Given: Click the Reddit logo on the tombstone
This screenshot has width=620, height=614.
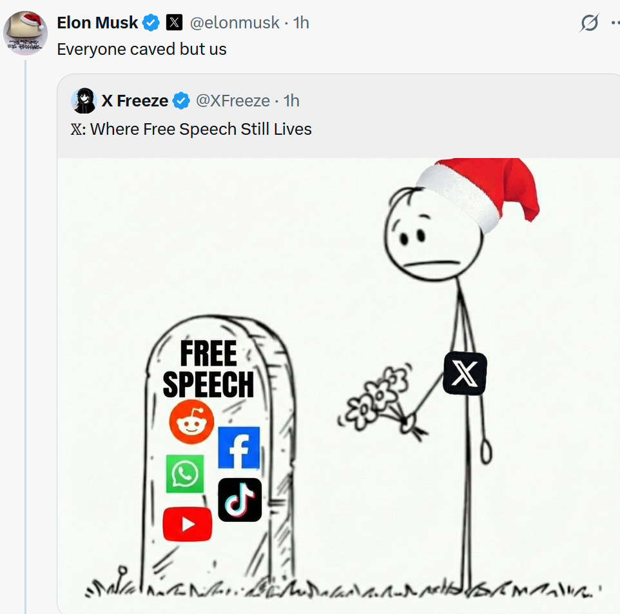Looking at the screenshot, I should point(191,421).
